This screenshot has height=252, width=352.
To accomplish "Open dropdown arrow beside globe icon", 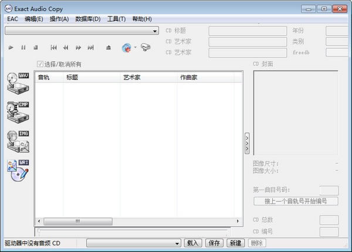I will click(136, 48).
